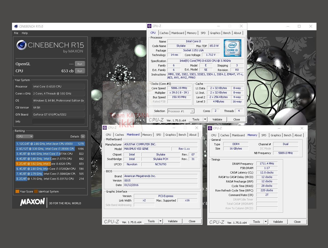Run the CPU benchmark
The height and width of the screenshot is (248, 328).
coord(80,71)
